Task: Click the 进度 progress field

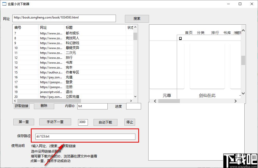Action: coord(133,106)
